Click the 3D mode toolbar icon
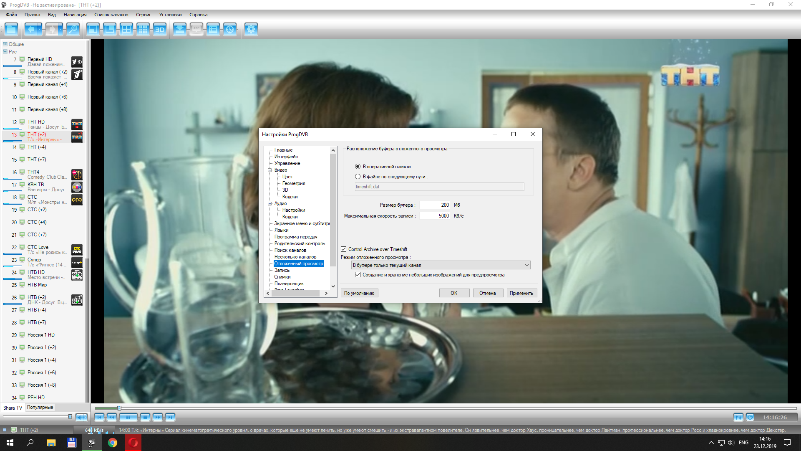 160,29
